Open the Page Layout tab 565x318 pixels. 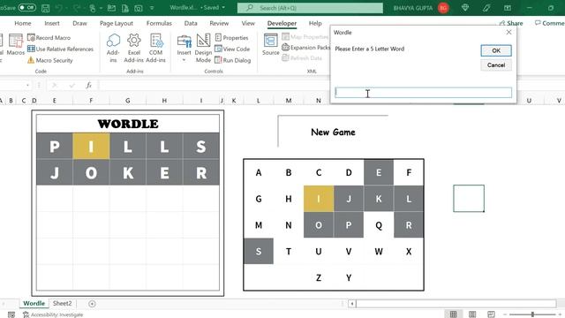[117, 23]
